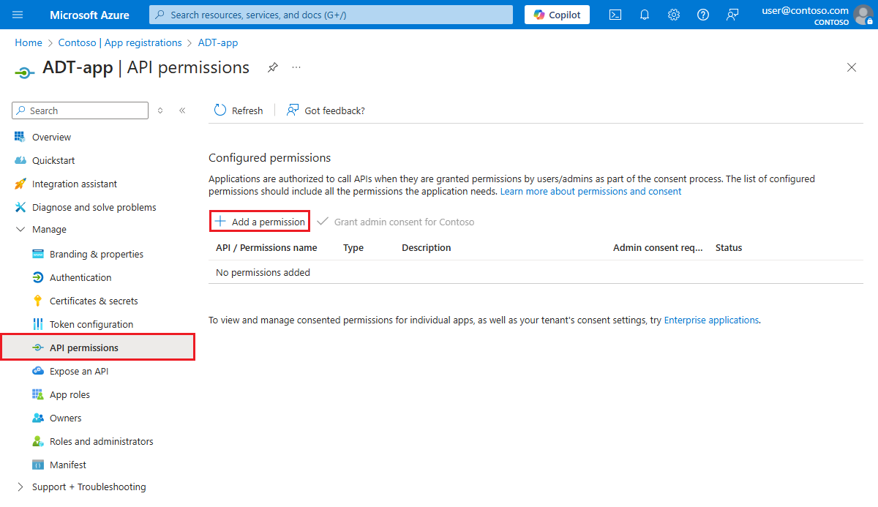Click the feedback icon in top bar
This screenshot has width=878, height=507.
pyautogui.click(x=732, y=15)
